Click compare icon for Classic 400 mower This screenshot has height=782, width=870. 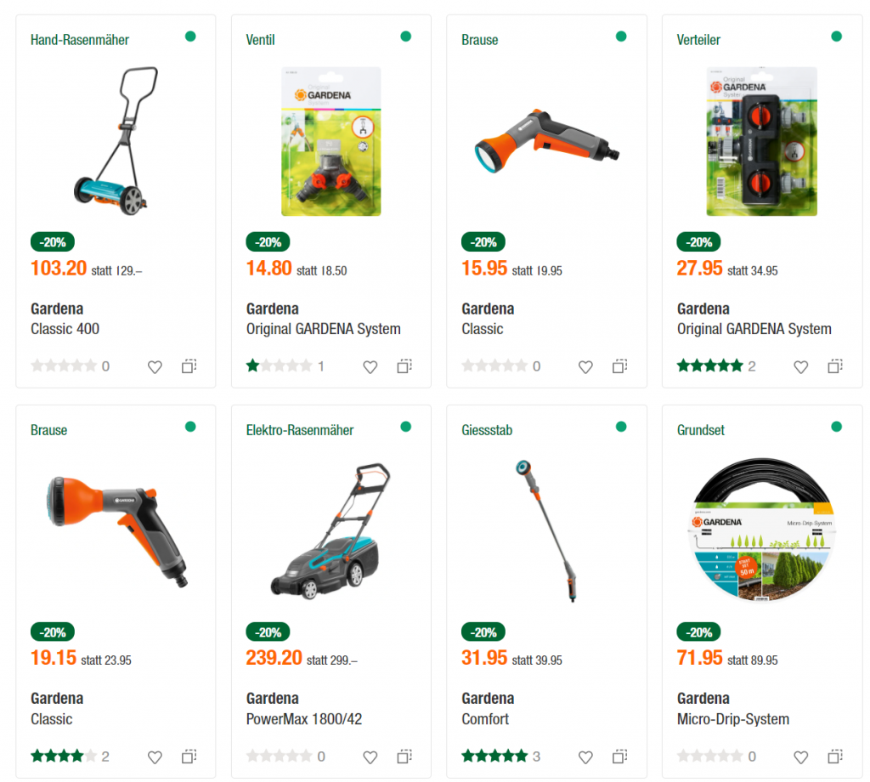(x=189, y=366)
